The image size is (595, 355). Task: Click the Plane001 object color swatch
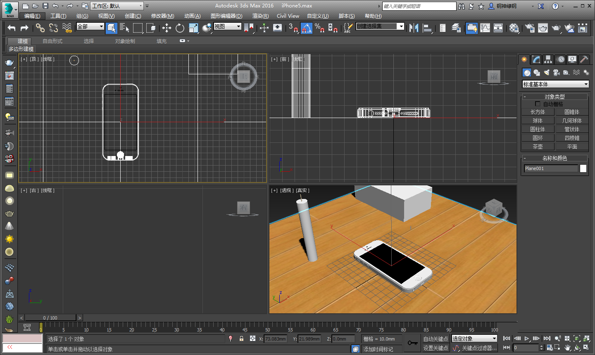pos(583,168)
